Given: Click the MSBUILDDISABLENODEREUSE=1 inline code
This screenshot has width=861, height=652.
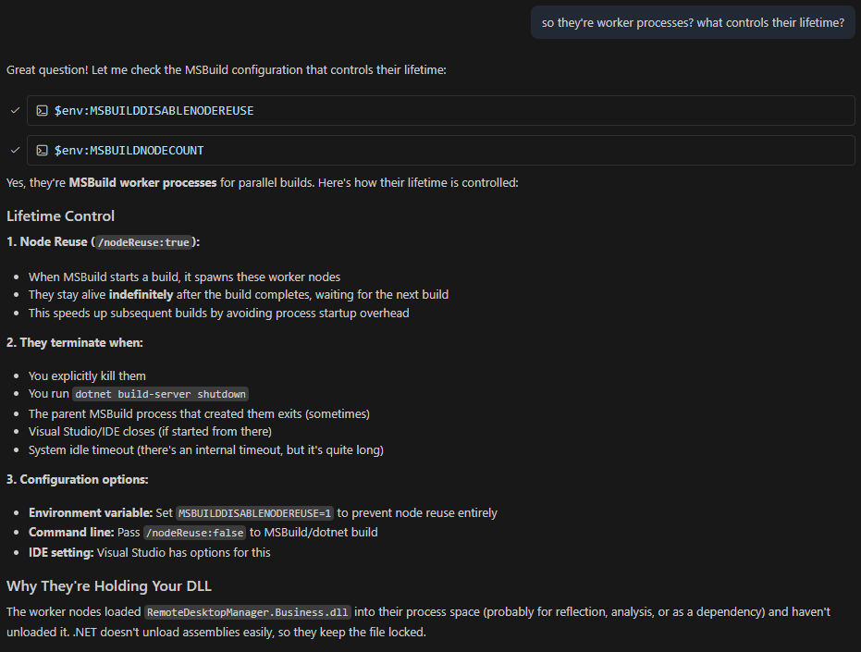Looking at the screenshot, I should (x=254, y=513).
